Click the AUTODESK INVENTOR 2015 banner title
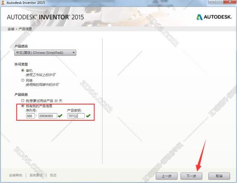 coord(45,17)
